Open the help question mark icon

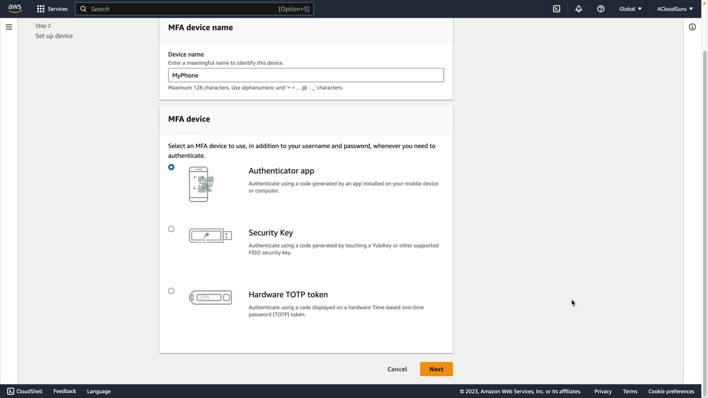click(x=601, y=9)
